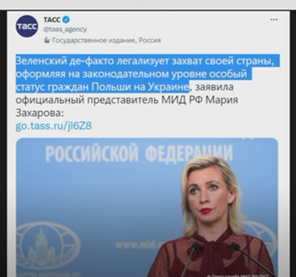Click the word 'Захарова:' in the tweet
The height and width of the screenshot is (277, 296).
click(x=40, y=113)
